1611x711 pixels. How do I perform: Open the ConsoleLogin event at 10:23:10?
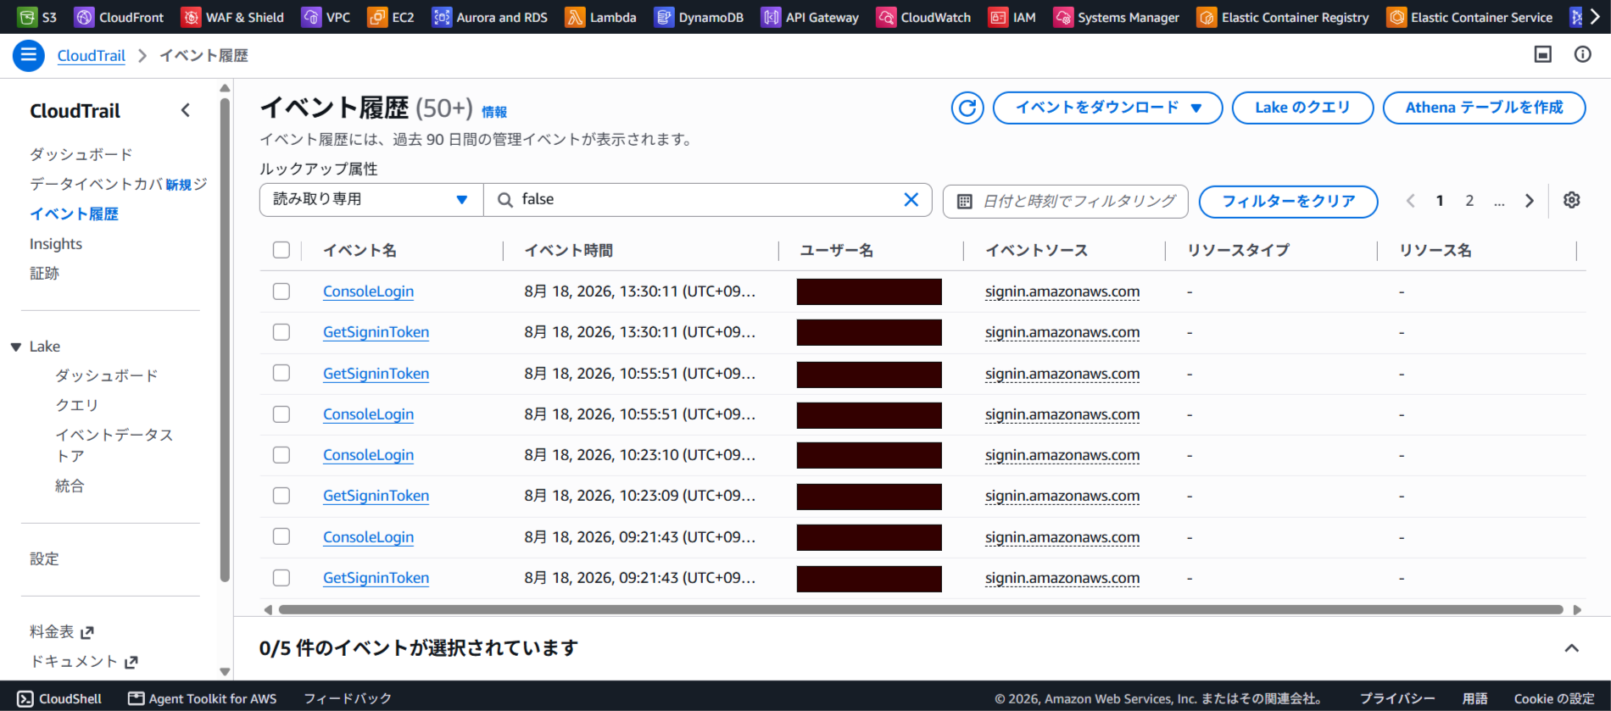click(x=368, y=455)
